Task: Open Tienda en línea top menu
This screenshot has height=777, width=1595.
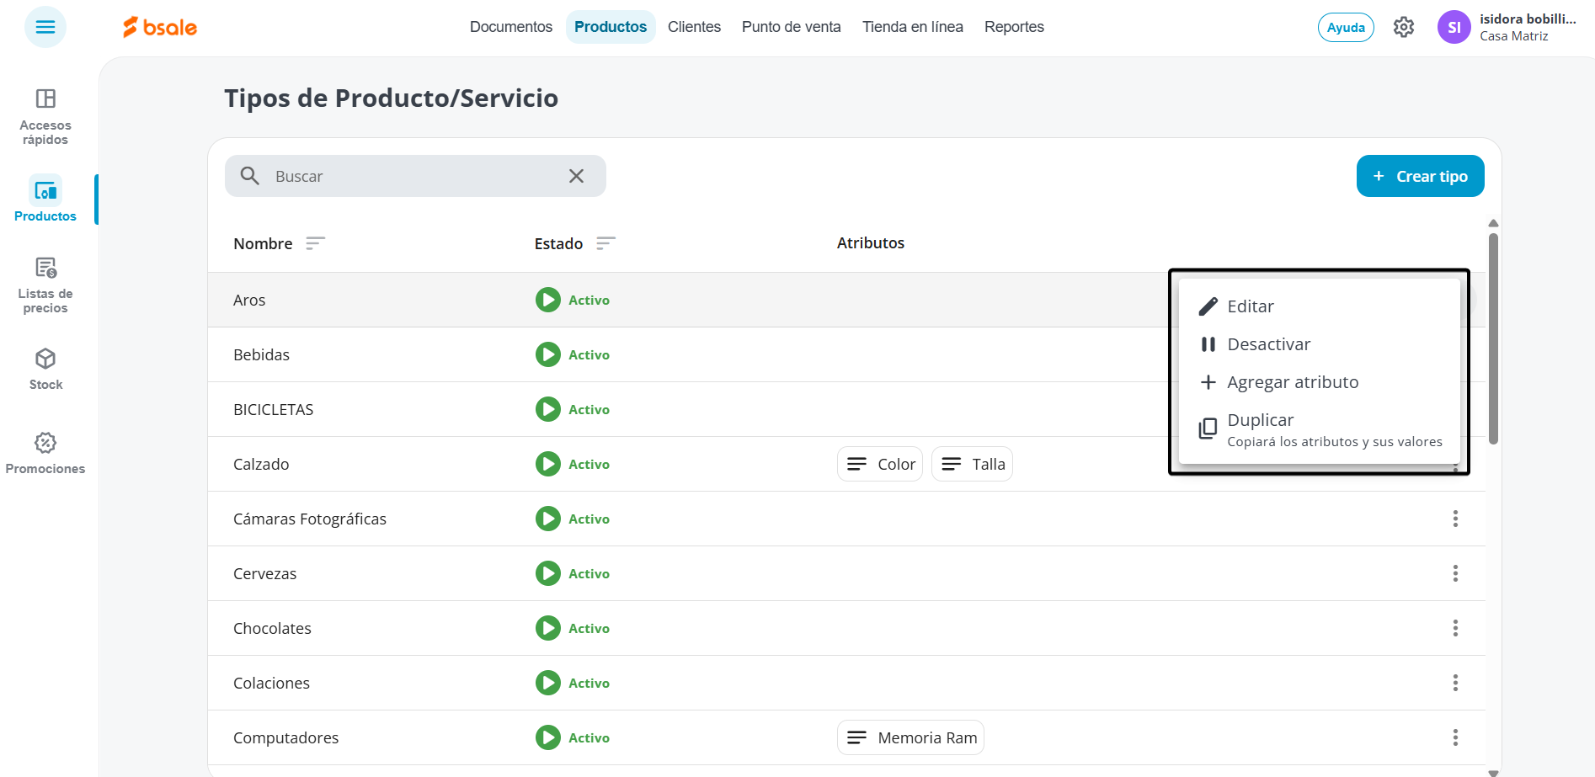Action: (x=912, y=27)
